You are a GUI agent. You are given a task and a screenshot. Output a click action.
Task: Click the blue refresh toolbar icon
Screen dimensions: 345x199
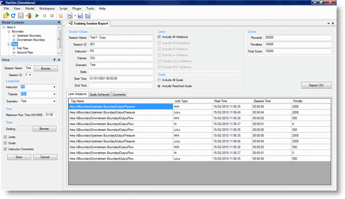pyautogui.click(x=13, y=16)
